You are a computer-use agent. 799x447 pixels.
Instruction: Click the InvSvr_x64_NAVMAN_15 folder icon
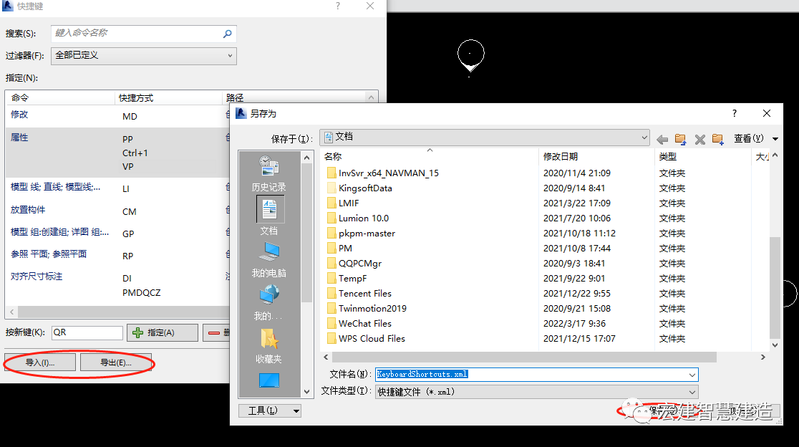[331, 173]
